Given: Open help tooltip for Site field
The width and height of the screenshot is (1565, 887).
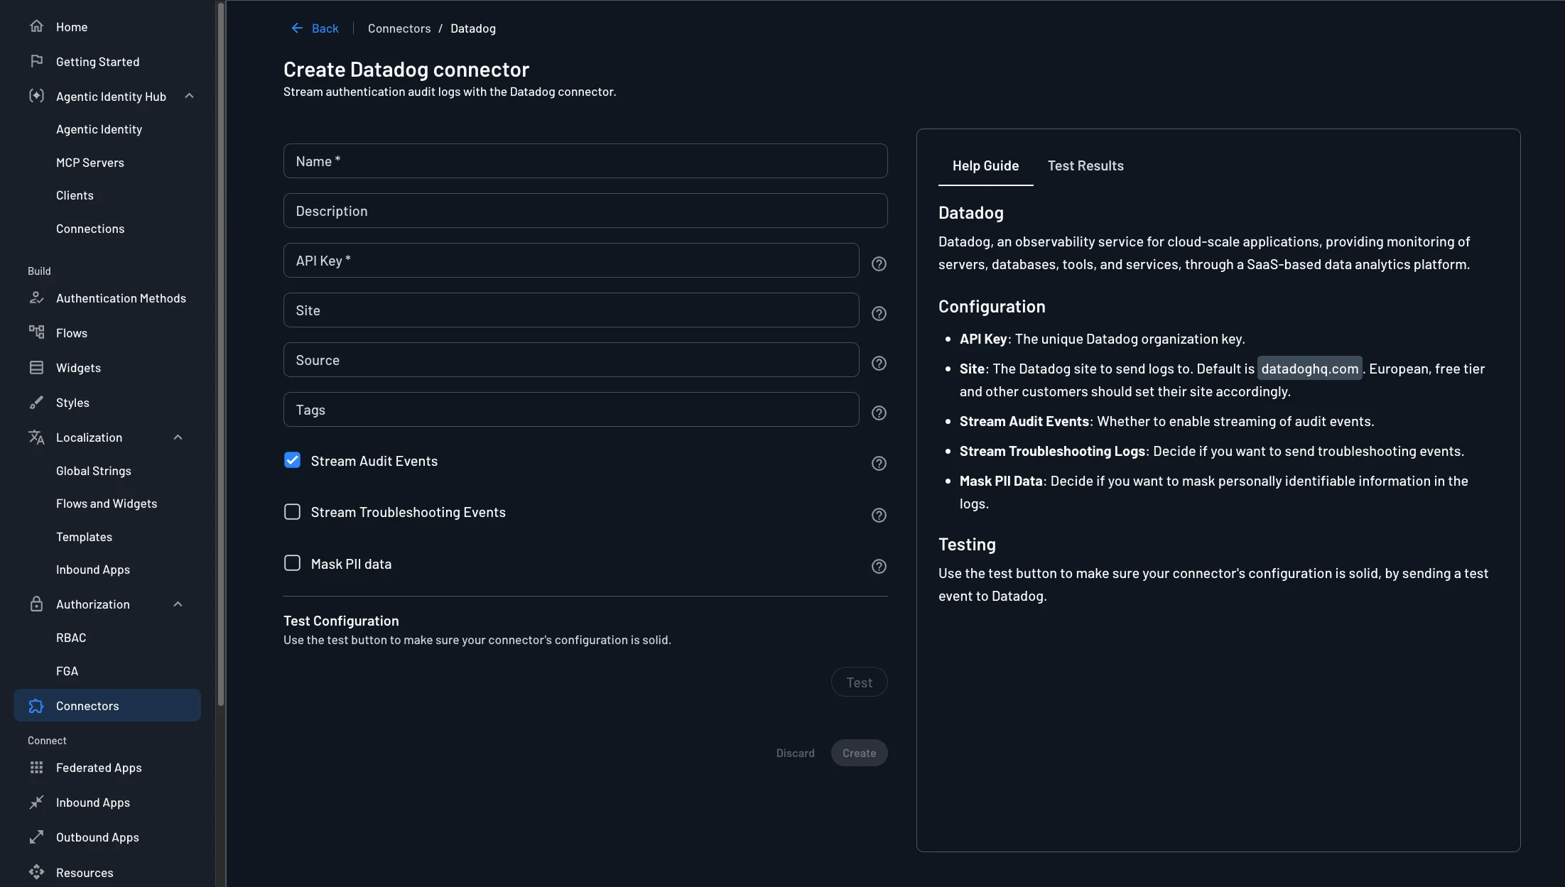Looking at the screenshot, I should coord(879,313).
